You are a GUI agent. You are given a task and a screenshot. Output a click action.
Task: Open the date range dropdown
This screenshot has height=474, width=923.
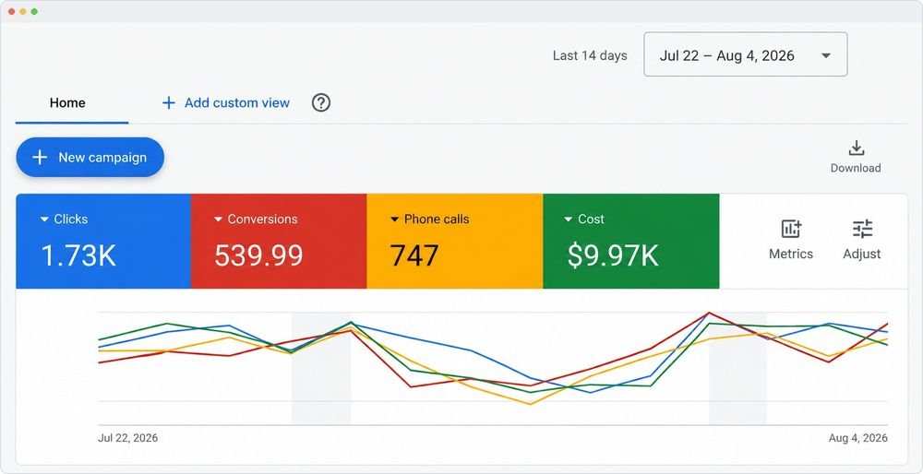coord(745,54)
